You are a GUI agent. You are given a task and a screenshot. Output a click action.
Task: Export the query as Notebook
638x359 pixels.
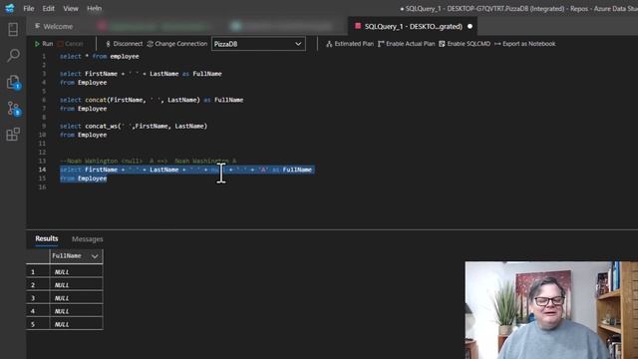[x=525, y=44]
